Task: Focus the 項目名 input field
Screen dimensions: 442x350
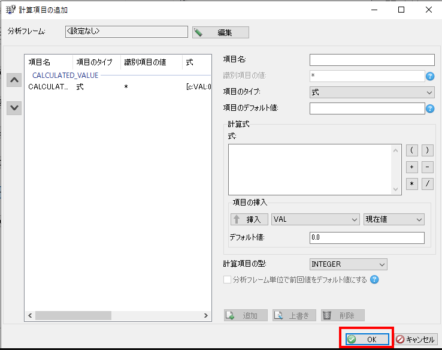Action: [372, 60]
